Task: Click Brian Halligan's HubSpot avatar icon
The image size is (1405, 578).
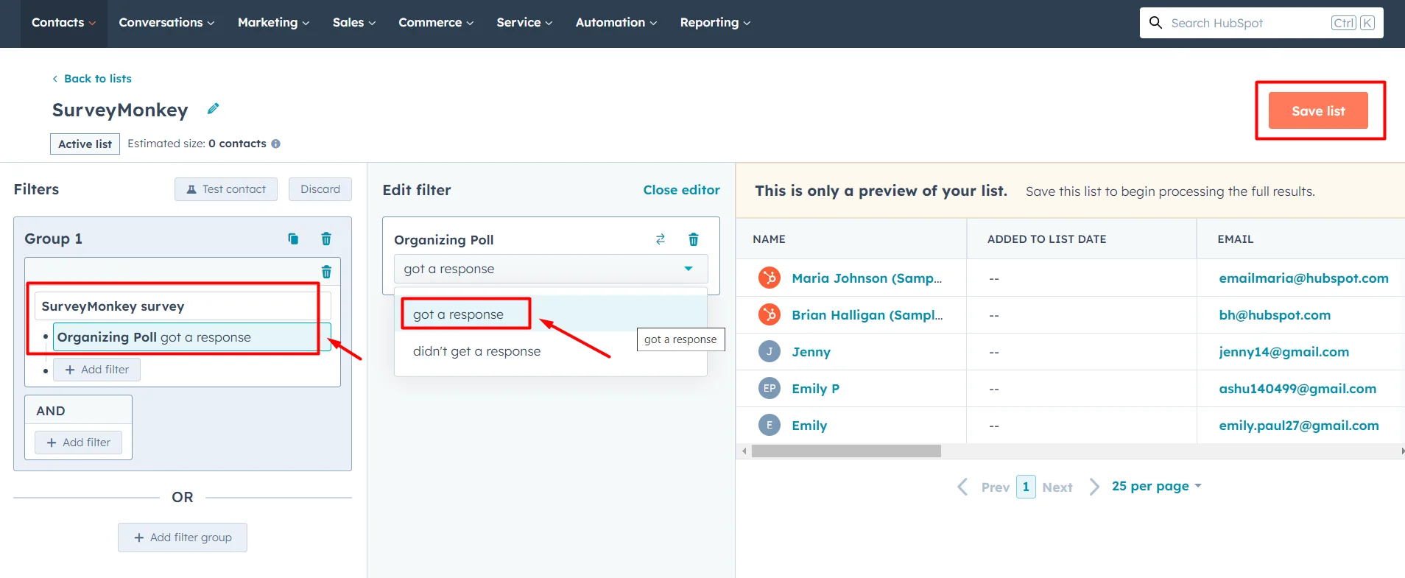Action: [x=770, y=314]
